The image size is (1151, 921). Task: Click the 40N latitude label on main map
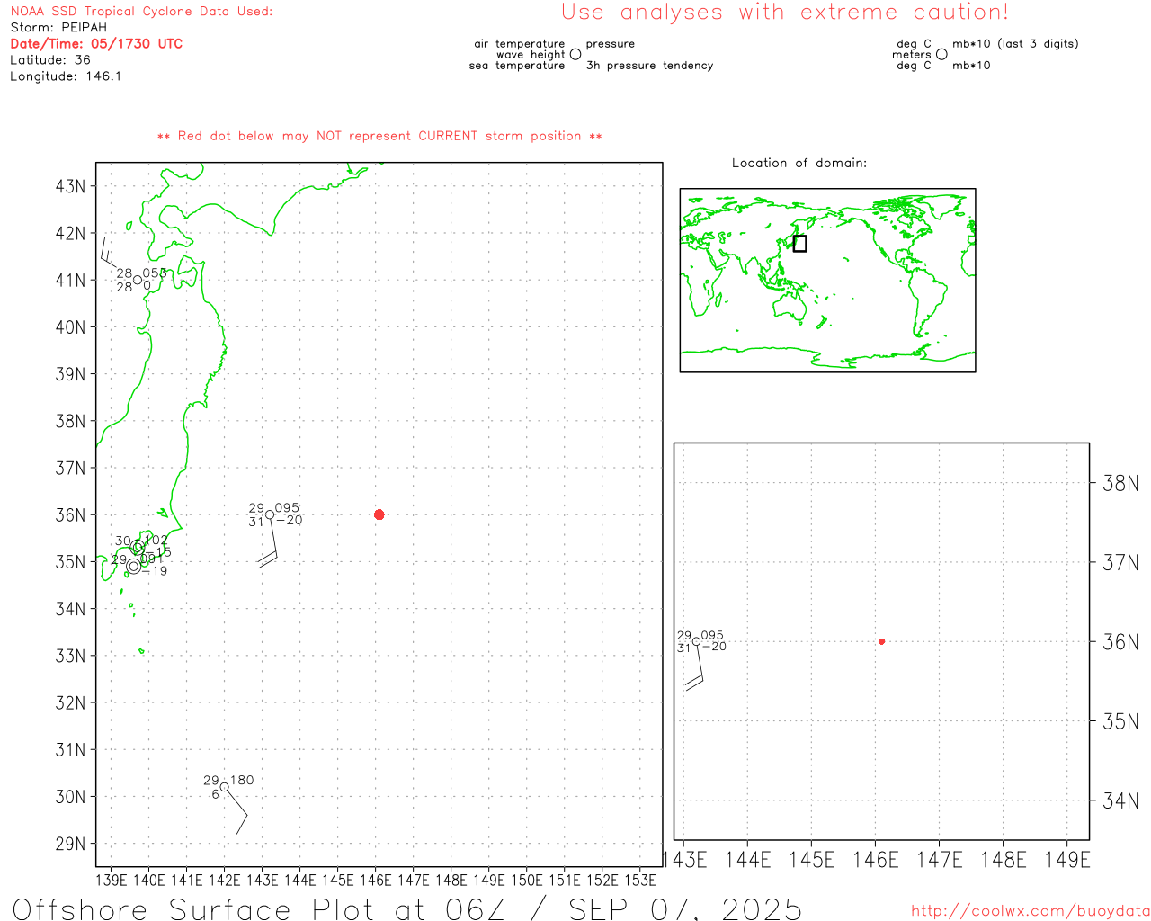pyautogui.click(x=70, y=327)
